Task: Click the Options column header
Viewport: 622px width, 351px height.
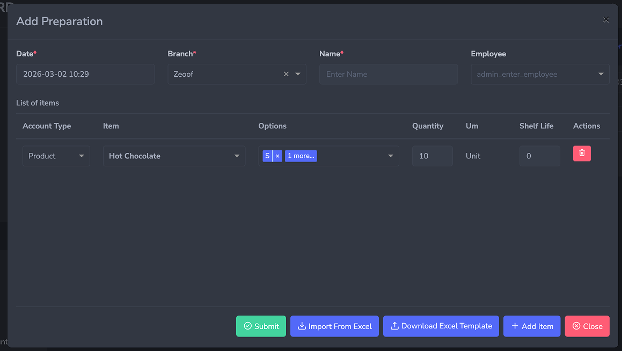Action: [272, 126]
